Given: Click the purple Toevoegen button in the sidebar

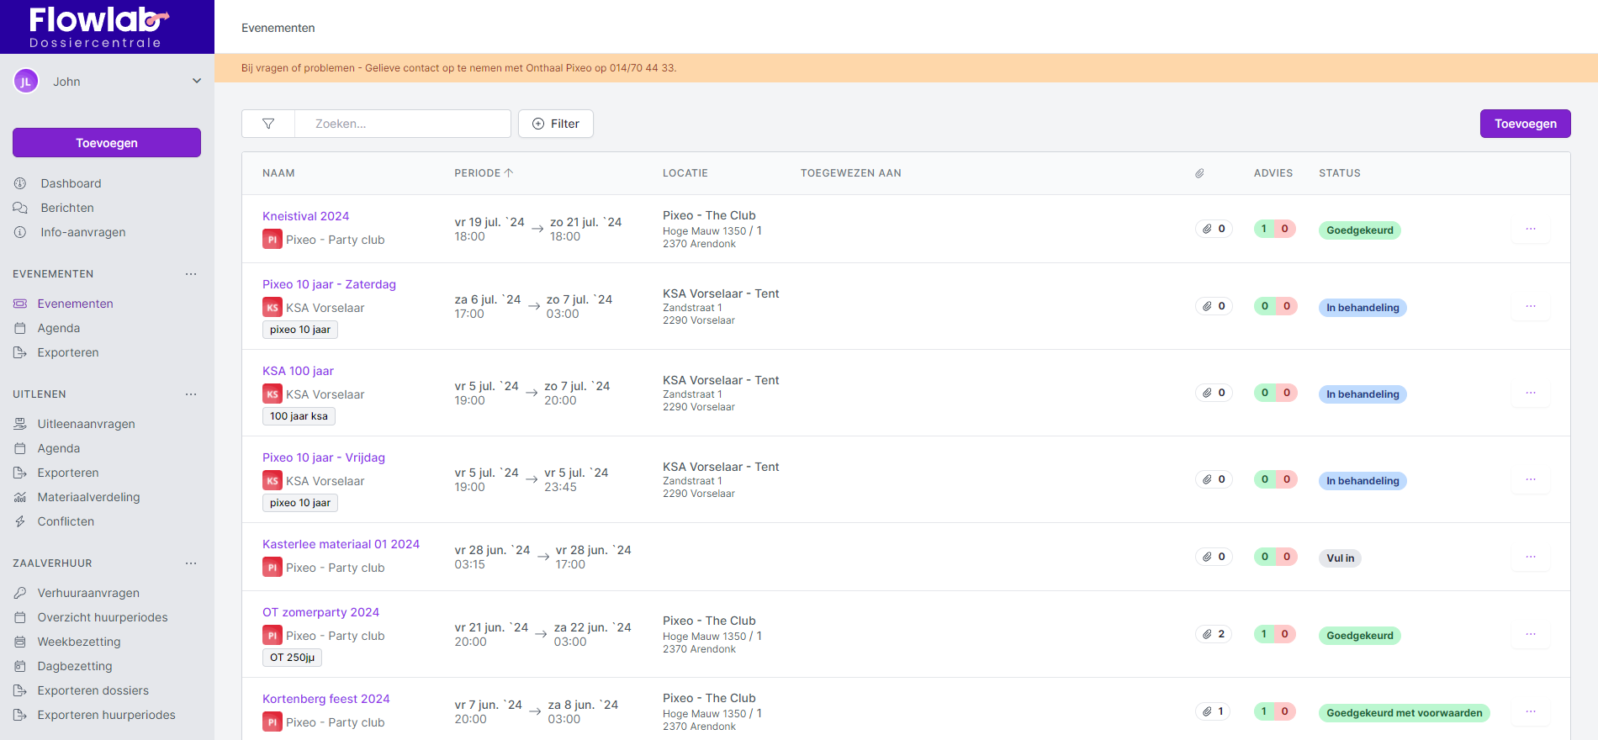Looking at the screenshot, I should (107, 143).
